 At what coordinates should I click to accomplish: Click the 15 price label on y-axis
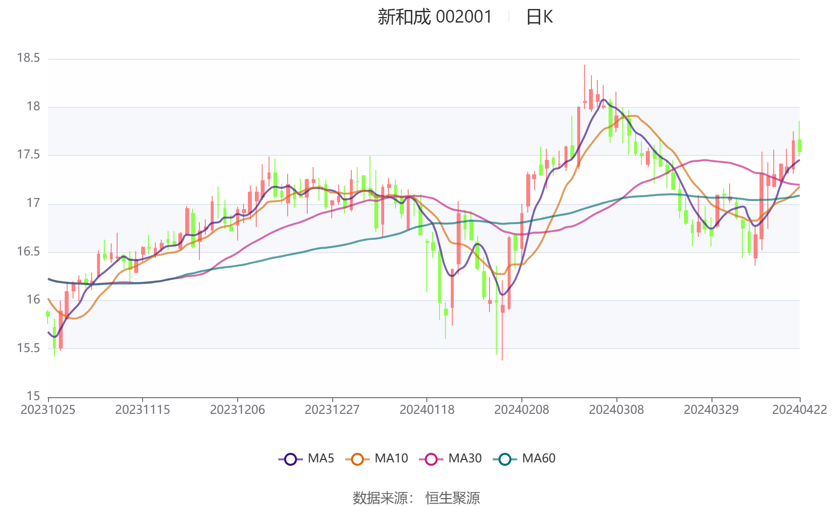click(33, 396)
